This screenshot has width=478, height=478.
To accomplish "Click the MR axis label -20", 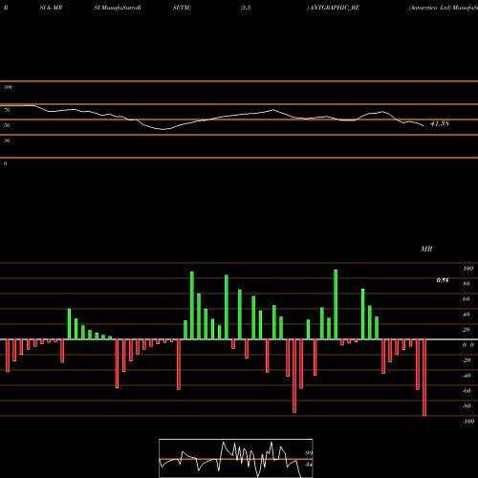I will pyautogui.click(x=467, y=360).
